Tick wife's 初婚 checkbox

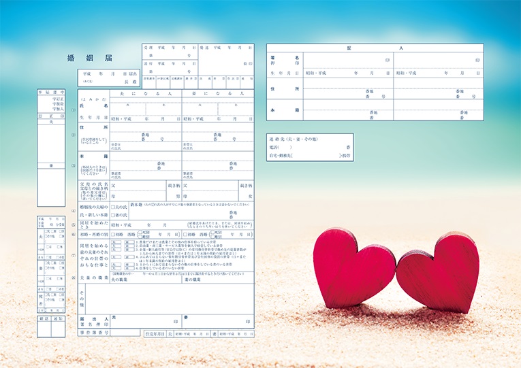point(185,234)
